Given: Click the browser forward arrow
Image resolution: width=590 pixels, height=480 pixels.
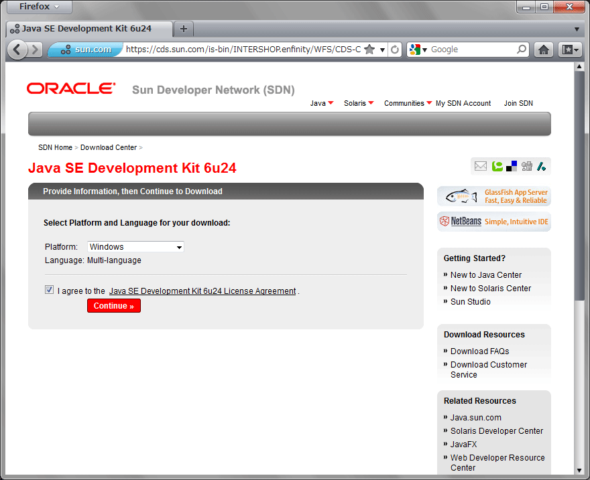Looking at the screenshot, I should [35, 50].
